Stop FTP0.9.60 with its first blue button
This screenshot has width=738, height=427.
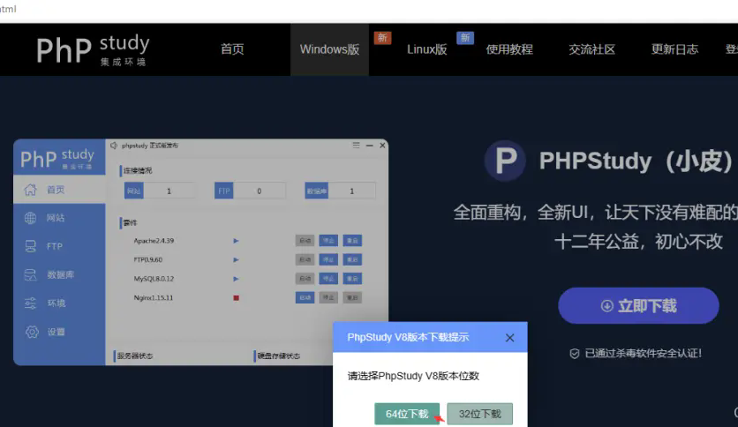pos(328,259)
